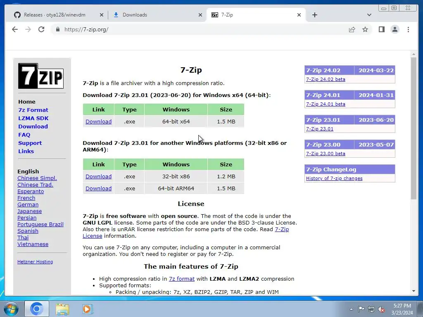This screenshot has width=423, height=317.
Task: Open the Chrome three-dot menu
Action: [x=408, y=29]
